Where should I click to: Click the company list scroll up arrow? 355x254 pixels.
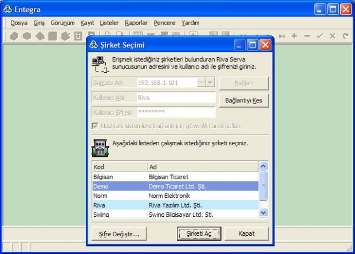(x=263, y=166)
